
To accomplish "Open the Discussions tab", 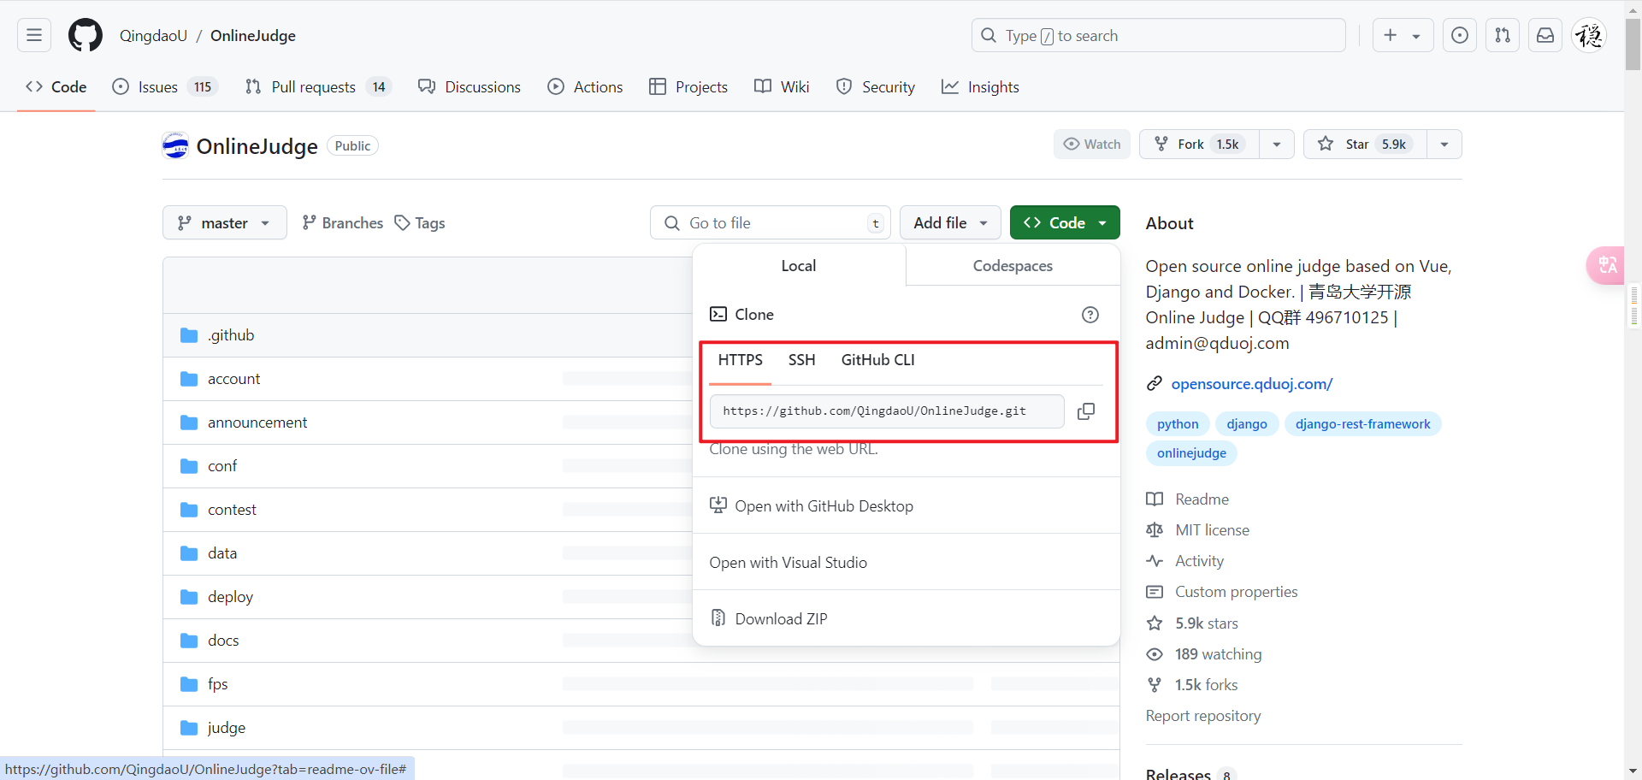I will (470, 86).
